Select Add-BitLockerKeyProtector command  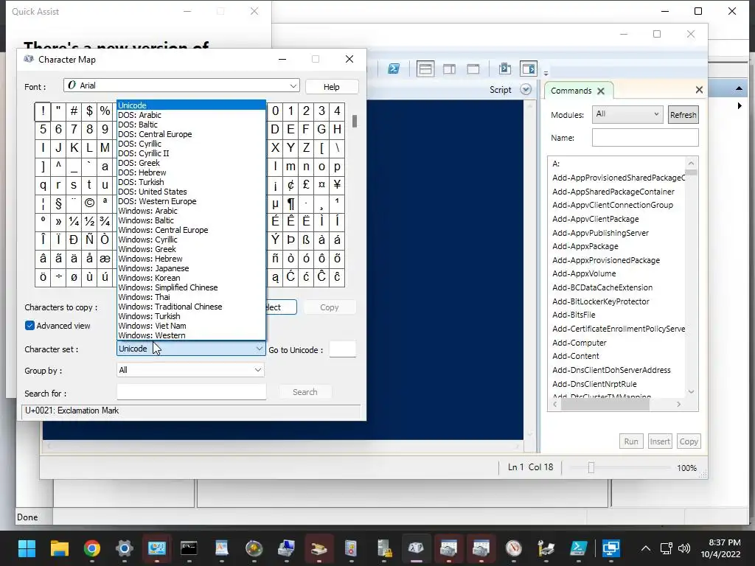[x=600, y=301]
